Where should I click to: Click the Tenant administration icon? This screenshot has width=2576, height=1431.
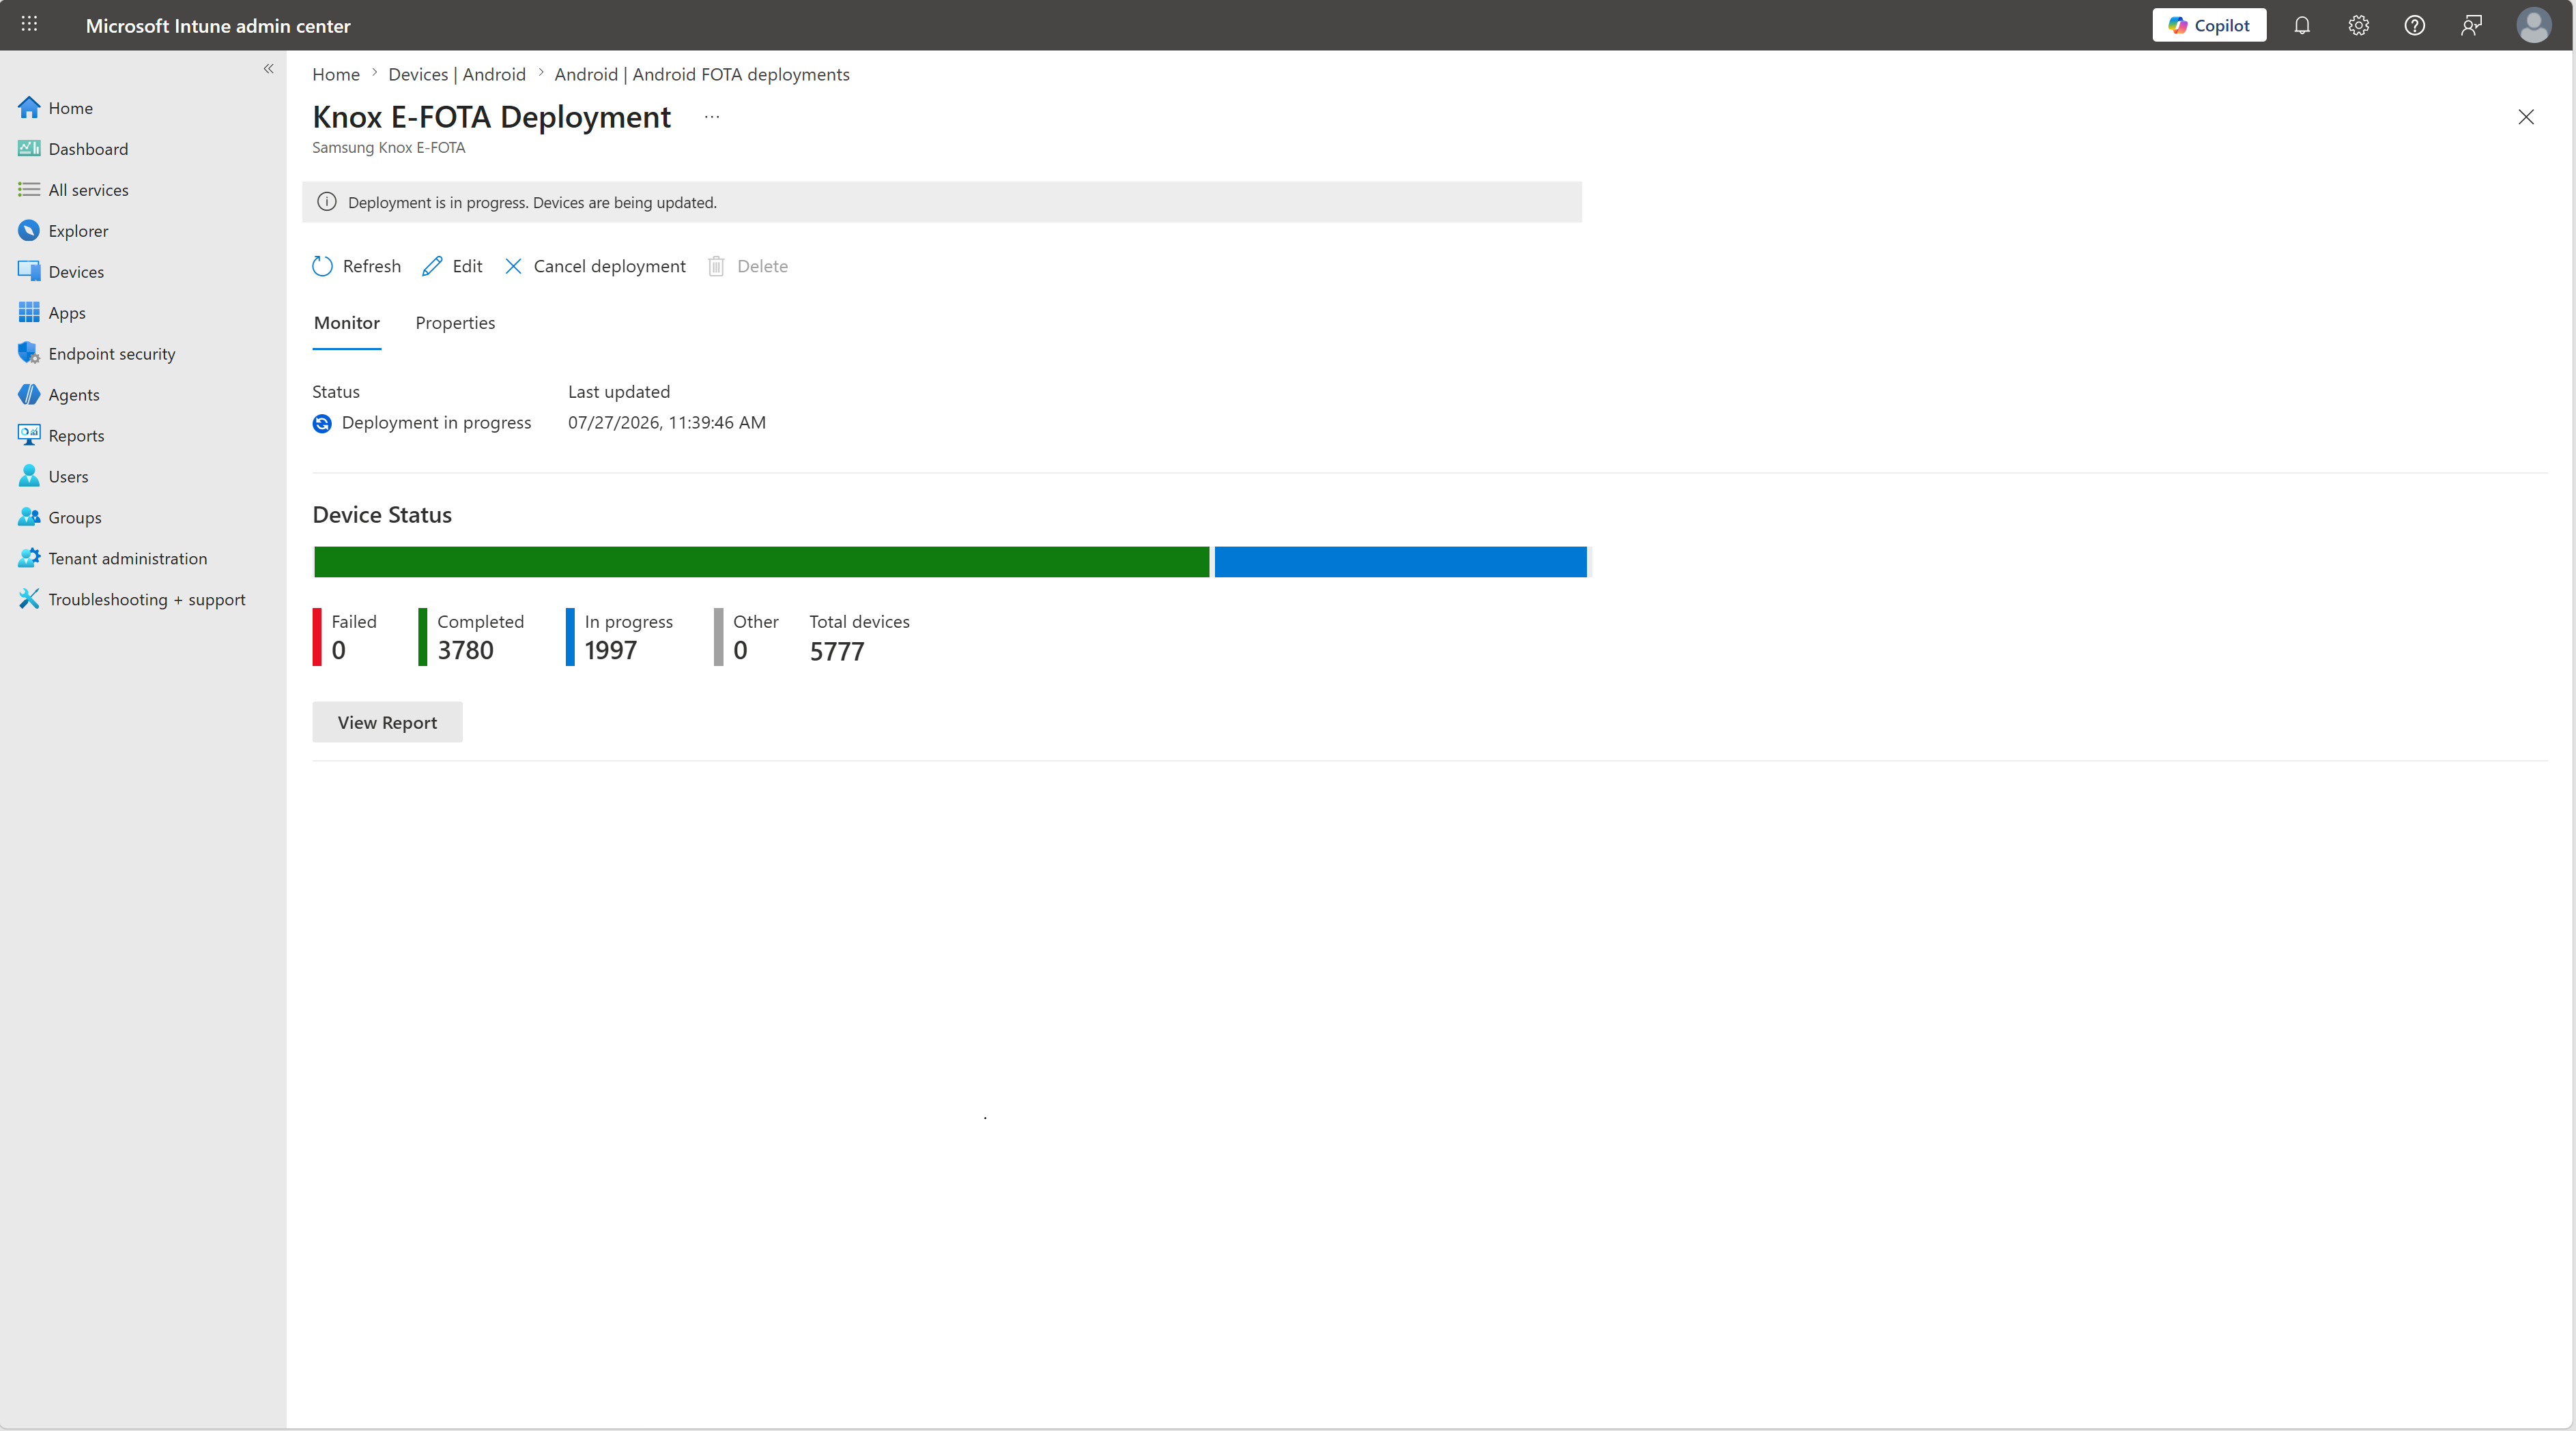(x=29, y=558)
